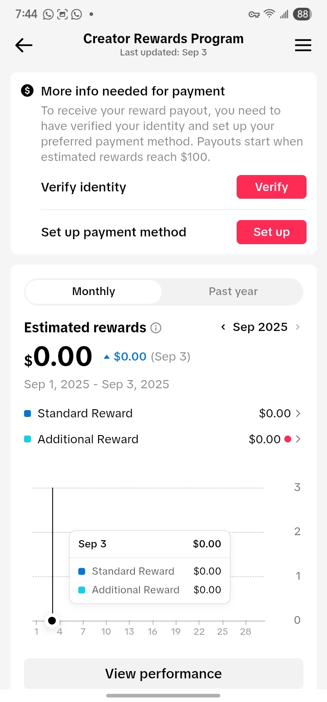
Task: Open View performance button
Action: [x=163, y=673]
